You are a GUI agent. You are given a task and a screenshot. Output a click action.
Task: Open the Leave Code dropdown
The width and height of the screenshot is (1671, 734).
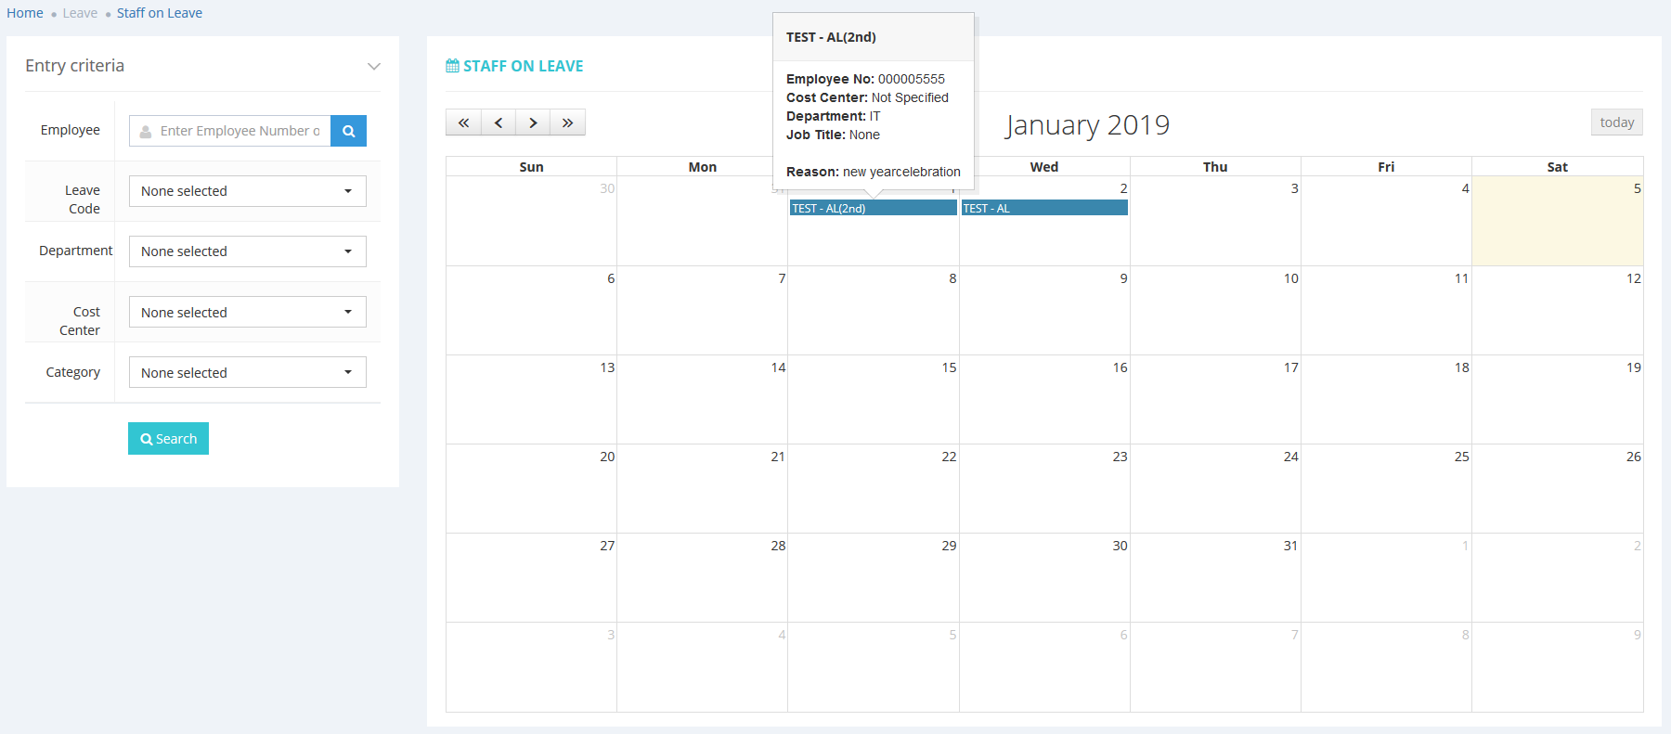point(247,191)
